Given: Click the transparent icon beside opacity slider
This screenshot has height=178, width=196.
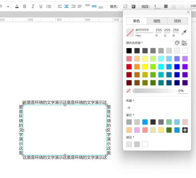Looking at the screenshot, I should pyautogui.click(x=128, y=91).
